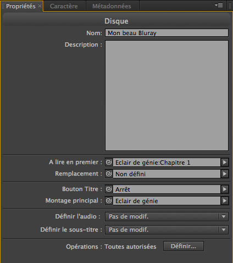
Task: Click the Définir... operations button
Action: pos(184,246)
